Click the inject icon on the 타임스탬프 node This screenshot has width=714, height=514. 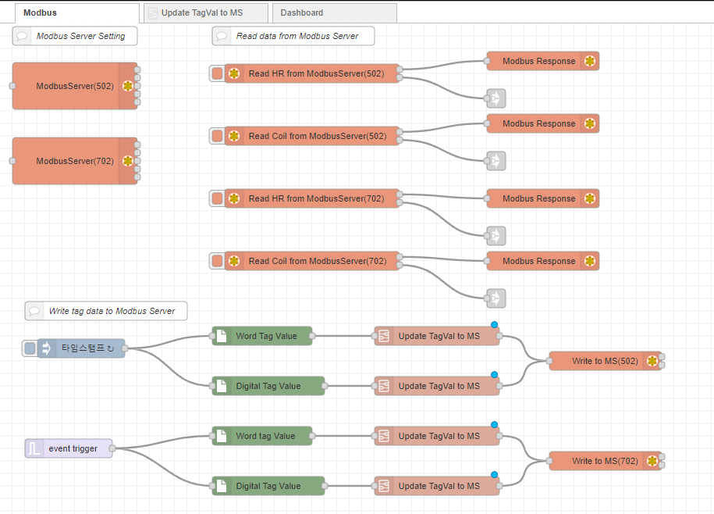click(47, 348)
